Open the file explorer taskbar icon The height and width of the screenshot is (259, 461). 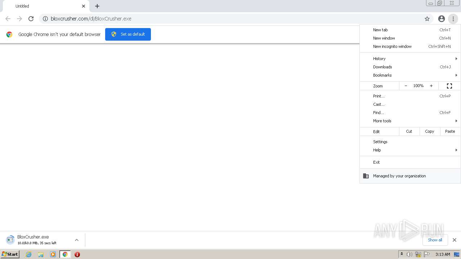41,254
